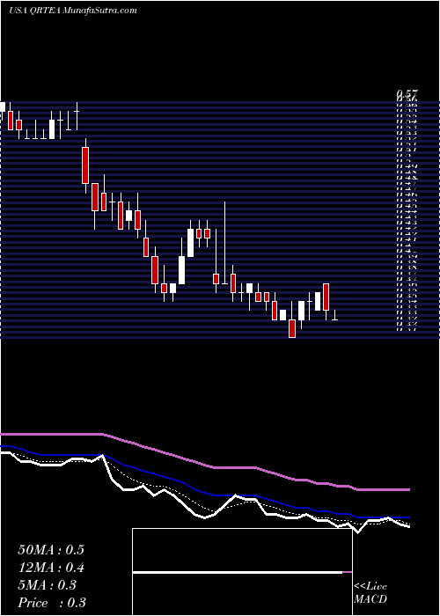Viewport: 440px width, 616px height.
Task: Click the '<<Live MACD' label
Action: pos(370,593)
